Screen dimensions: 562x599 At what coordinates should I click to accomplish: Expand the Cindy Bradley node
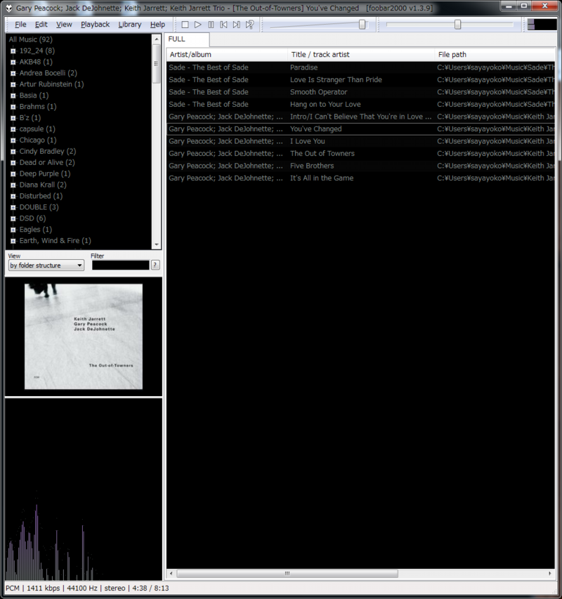pos(13,151)
